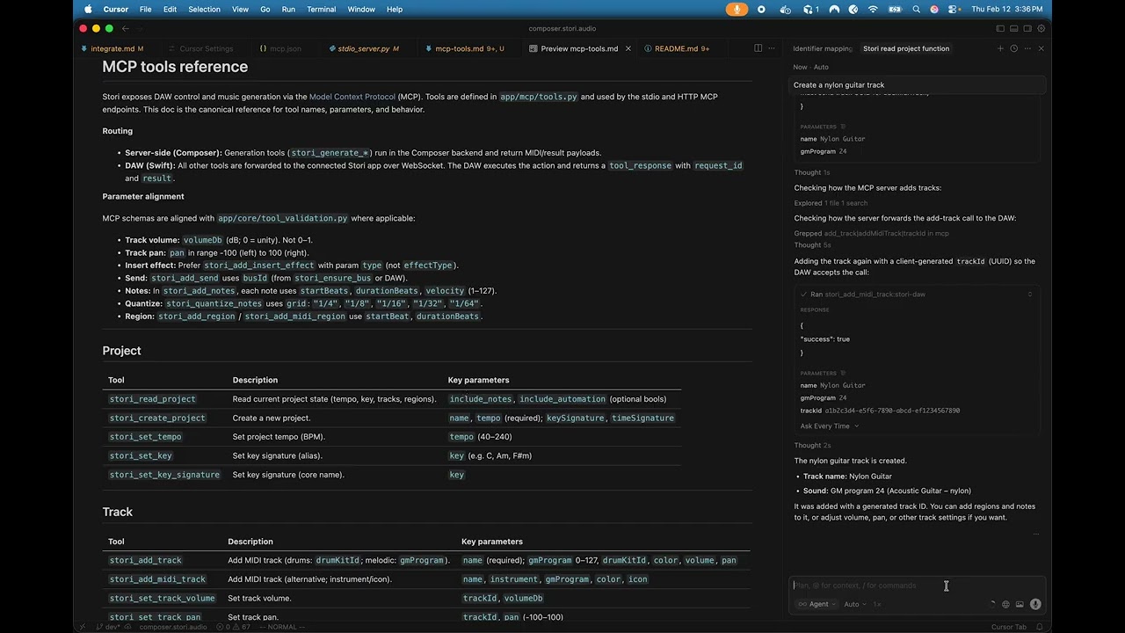Click the orange microphone indicator in menu bar
The image size is (1125, 633).
[737, 9]
